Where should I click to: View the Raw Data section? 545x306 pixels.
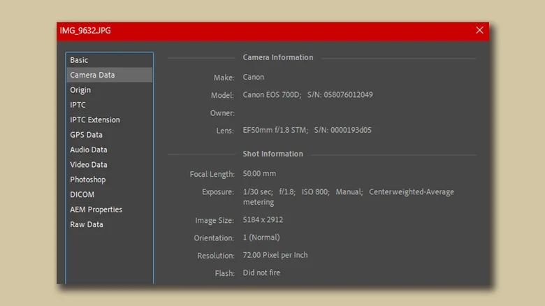click(x=86, y=225)
